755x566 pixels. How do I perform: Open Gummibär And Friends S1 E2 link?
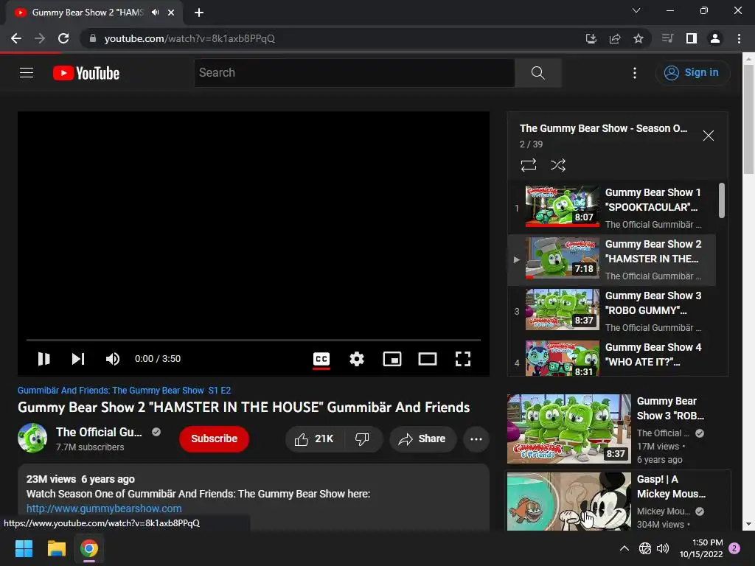tap(124, 391)
